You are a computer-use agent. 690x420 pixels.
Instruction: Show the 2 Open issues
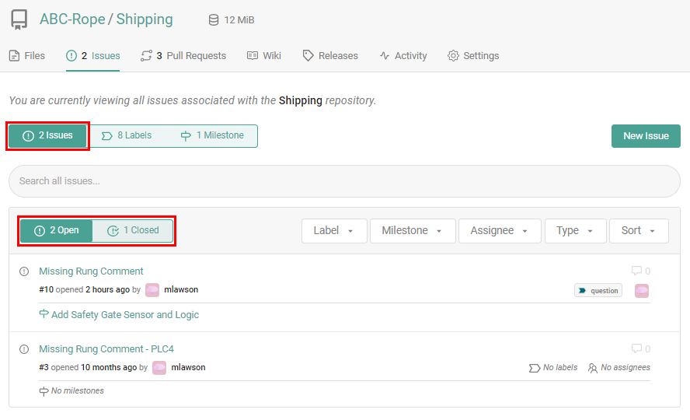tap(56, 231)
